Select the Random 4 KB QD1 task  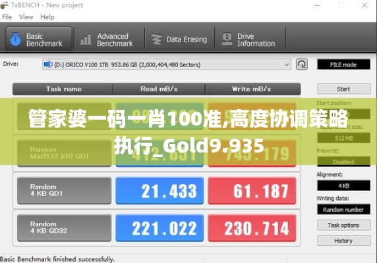[64, 191]
